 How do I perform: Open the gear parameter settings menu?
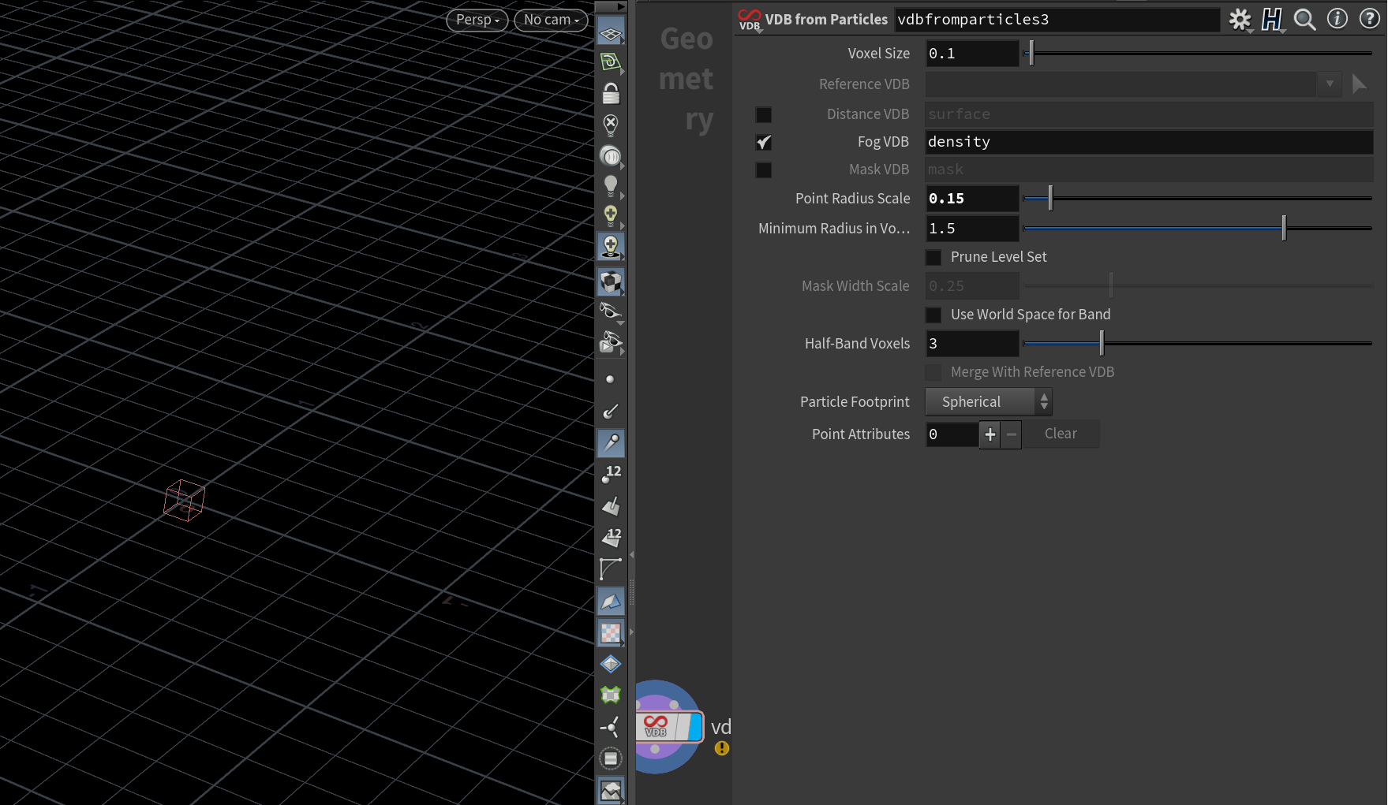tap(1240, 20)
